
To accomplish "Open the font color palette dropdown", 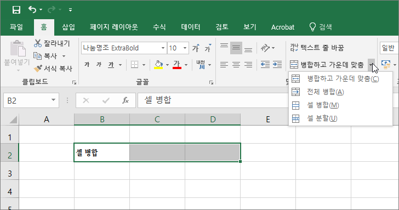I will coord(186,65).
